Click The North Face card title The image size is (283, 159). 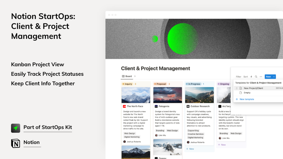click(x=135, y=106)
